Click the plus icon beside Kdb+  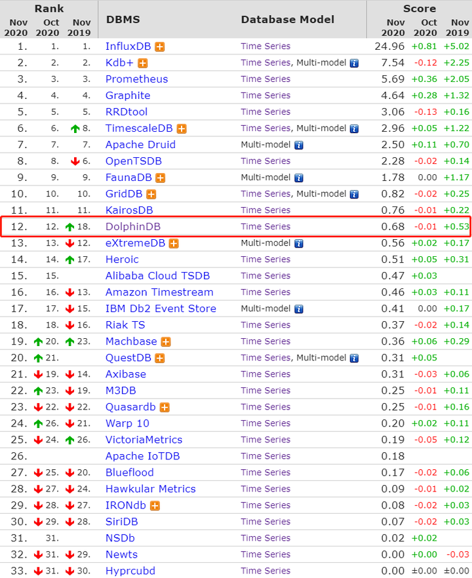(x=143, y=64)
